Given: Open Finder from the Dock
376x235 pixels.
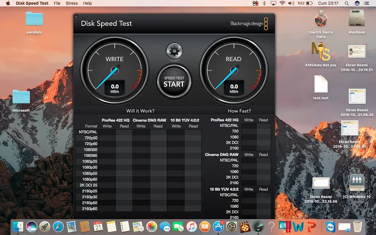Looking at the screenshot, I should pyautogui.click(x=18, y=227).
